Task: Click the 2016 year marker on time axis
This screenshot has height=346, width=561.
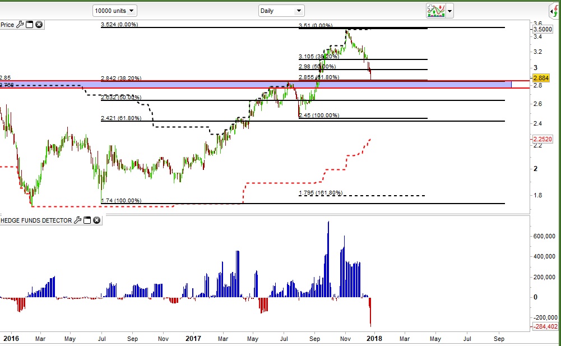Action: point(11,339)
